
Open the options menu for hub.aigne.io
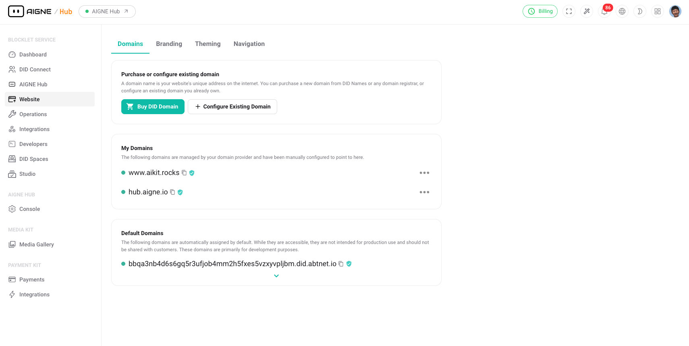[424, 192]
